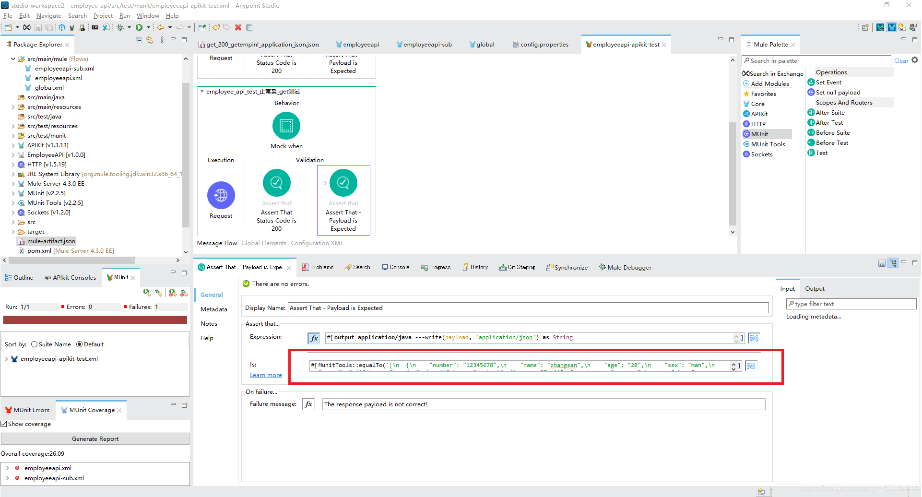Click the Search in palette field
The width and height of the screenshot is (922, 497).
[816, 61]
